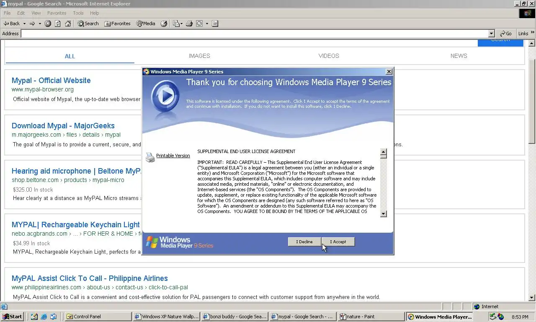536x322 pixels.
Task: Open the Back history dropdown arrow
Action: 24,23
